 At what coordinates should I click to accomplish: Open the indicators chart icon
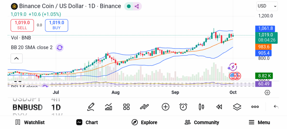[x=108, y=107]
